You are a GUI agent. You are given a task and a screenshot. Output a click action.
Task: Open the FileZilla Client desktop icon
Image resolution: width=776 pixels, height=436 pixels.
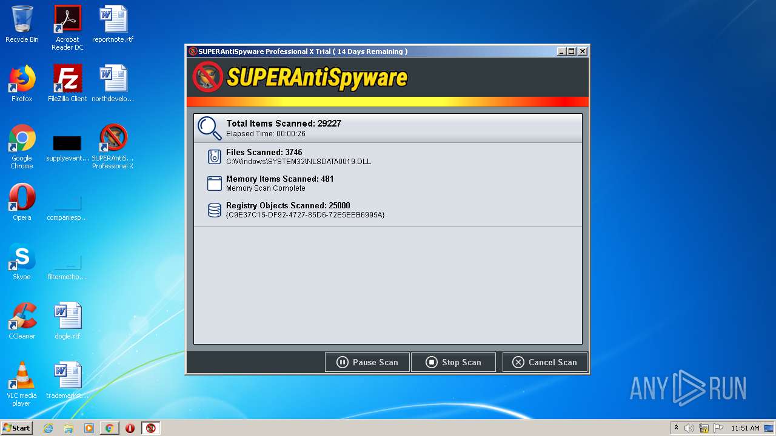[x=67, y=84]
